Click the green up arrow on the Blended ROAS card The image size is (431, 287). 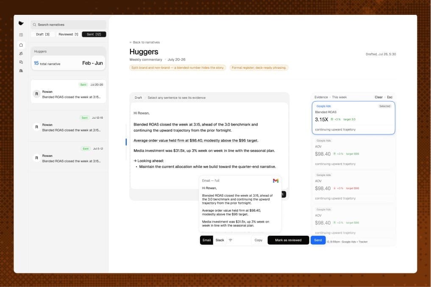pos(332,119)
